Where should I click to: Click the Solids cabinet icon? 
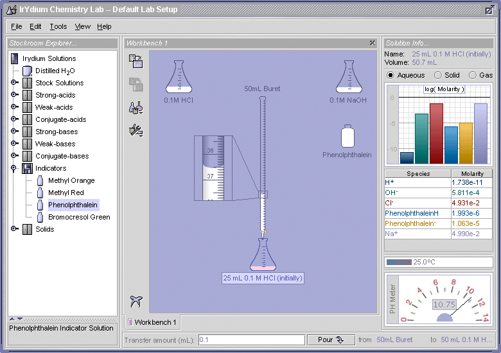(x=27, y=230)
